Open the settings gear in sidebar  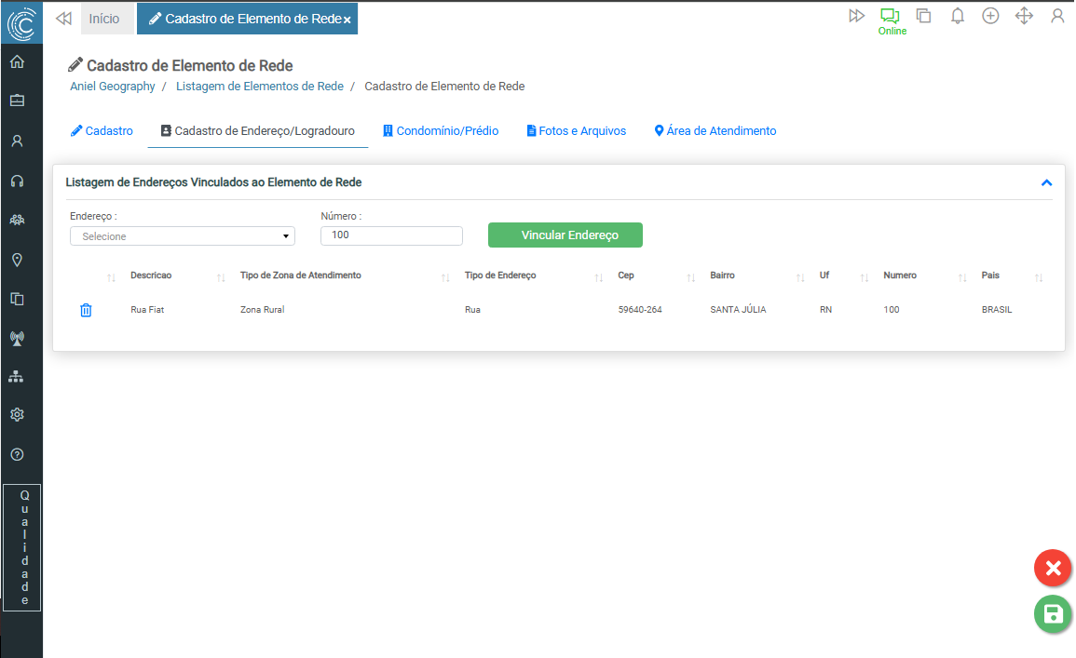17,414
